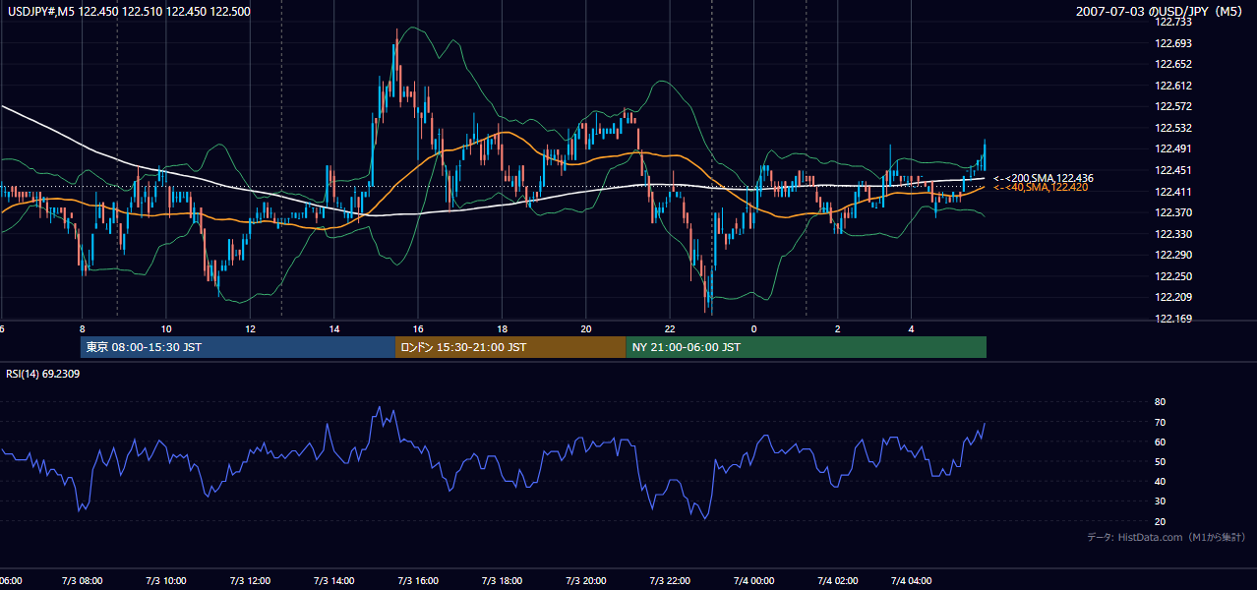1257x590 pixels.
Task: Click RSI axis level 60
Action: (1161, 442)
